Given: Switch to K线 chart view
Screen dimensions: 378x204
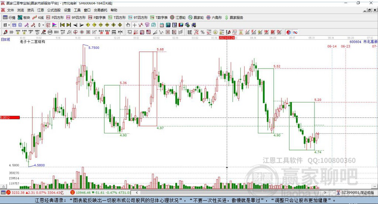Looking at the screenshot, I should (38, 18).
